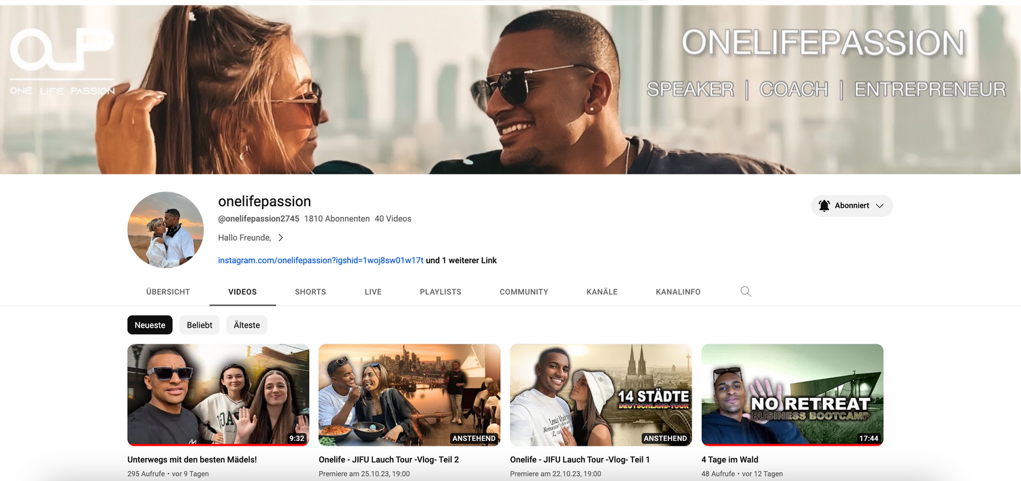View the KANALINFO tab
1021x481 pixels.
[678, 292]
